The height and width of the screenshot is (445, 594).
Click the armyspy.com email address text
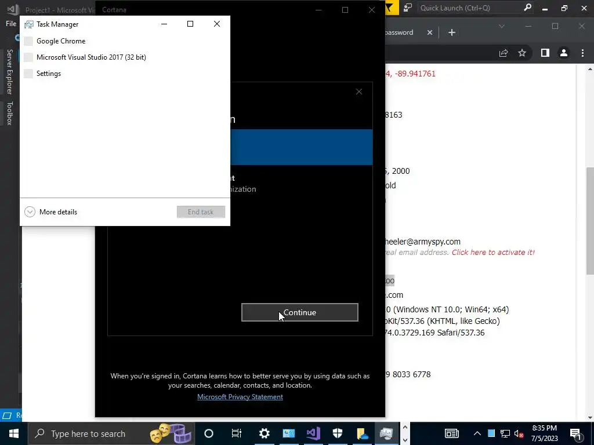(423, 242)
